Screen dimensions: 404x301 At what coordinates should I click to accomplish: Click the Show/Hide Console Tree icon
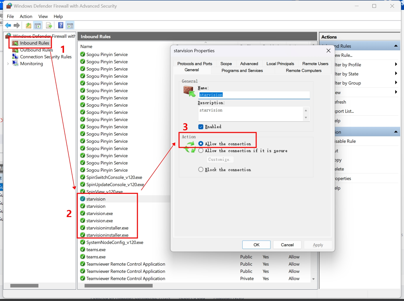[38, 25]
